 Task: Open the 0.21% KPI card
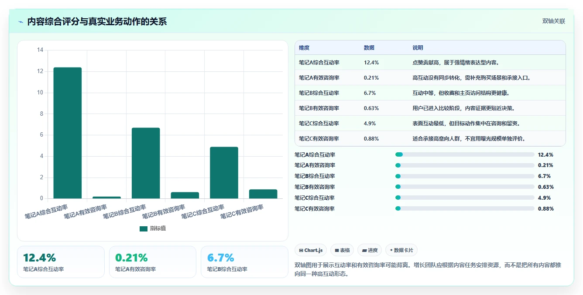point(153,262)
